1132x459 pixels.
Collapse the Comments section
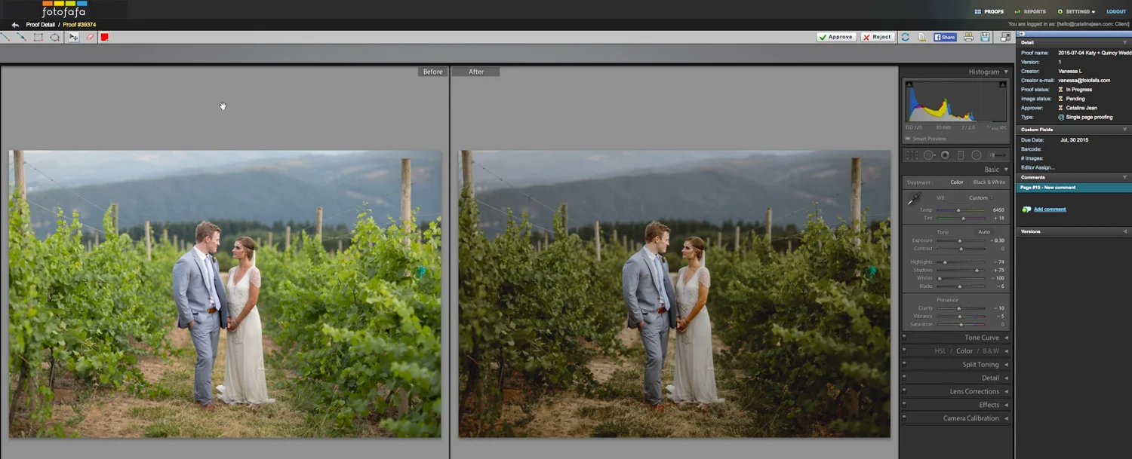(1124, 177)
